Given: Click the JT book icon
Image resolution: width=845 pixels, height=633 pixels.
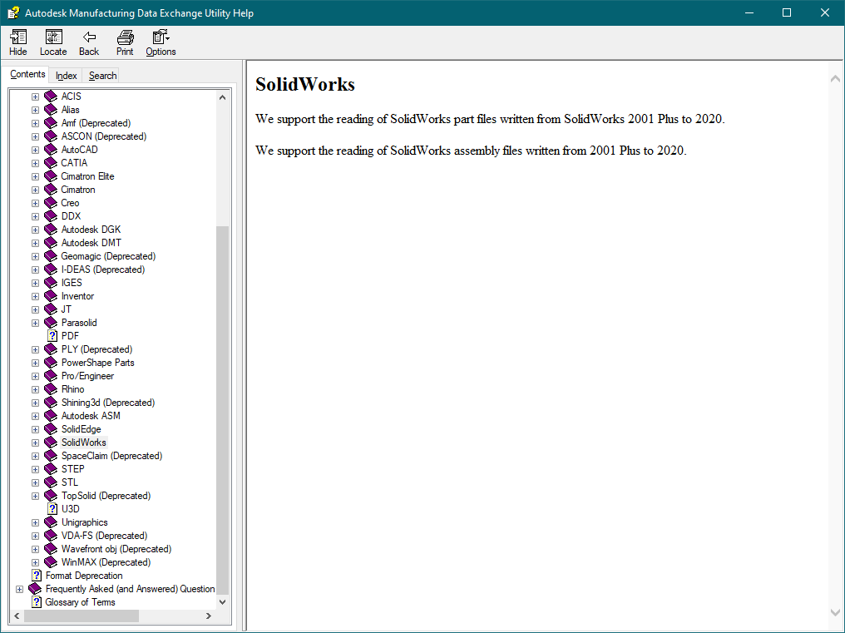Looking at the screenshot, I should pos(51,309).
